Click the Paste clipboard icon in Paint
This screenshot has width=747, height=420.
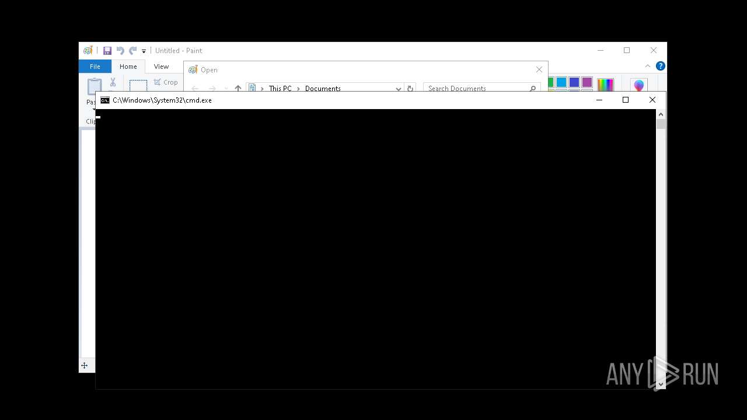[x=94, y=86]
